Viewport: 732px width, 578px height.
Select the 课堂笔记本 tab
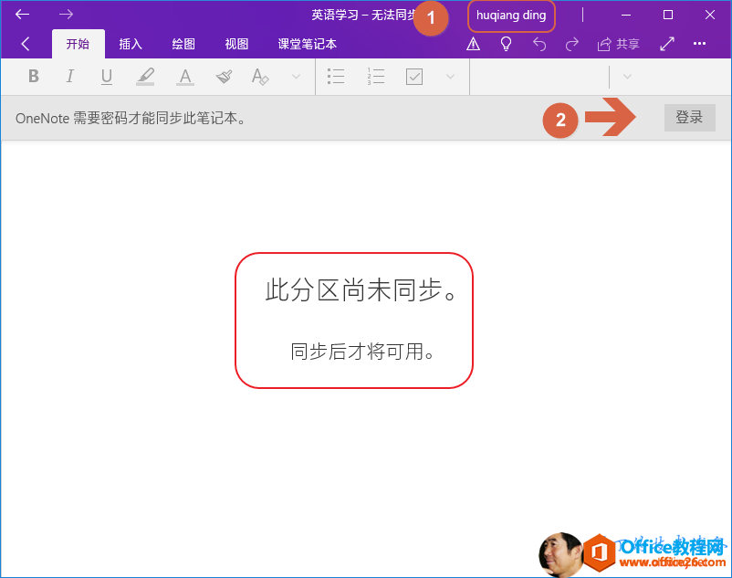click(307, 43)
